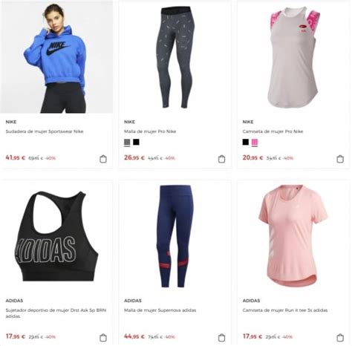
Task: View the Nike tank top photo
Action: (x=293, y=57)
